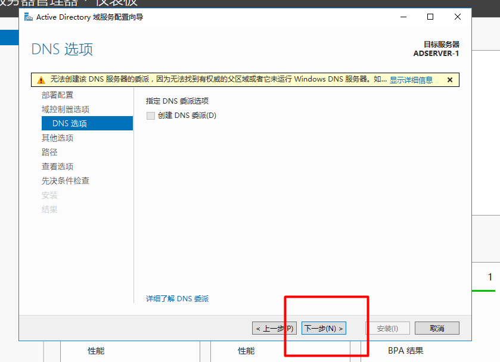Open the 详细了解 DNS 委派 help link
The width and height of the screenshot is (500, 362).
[178, 298]
